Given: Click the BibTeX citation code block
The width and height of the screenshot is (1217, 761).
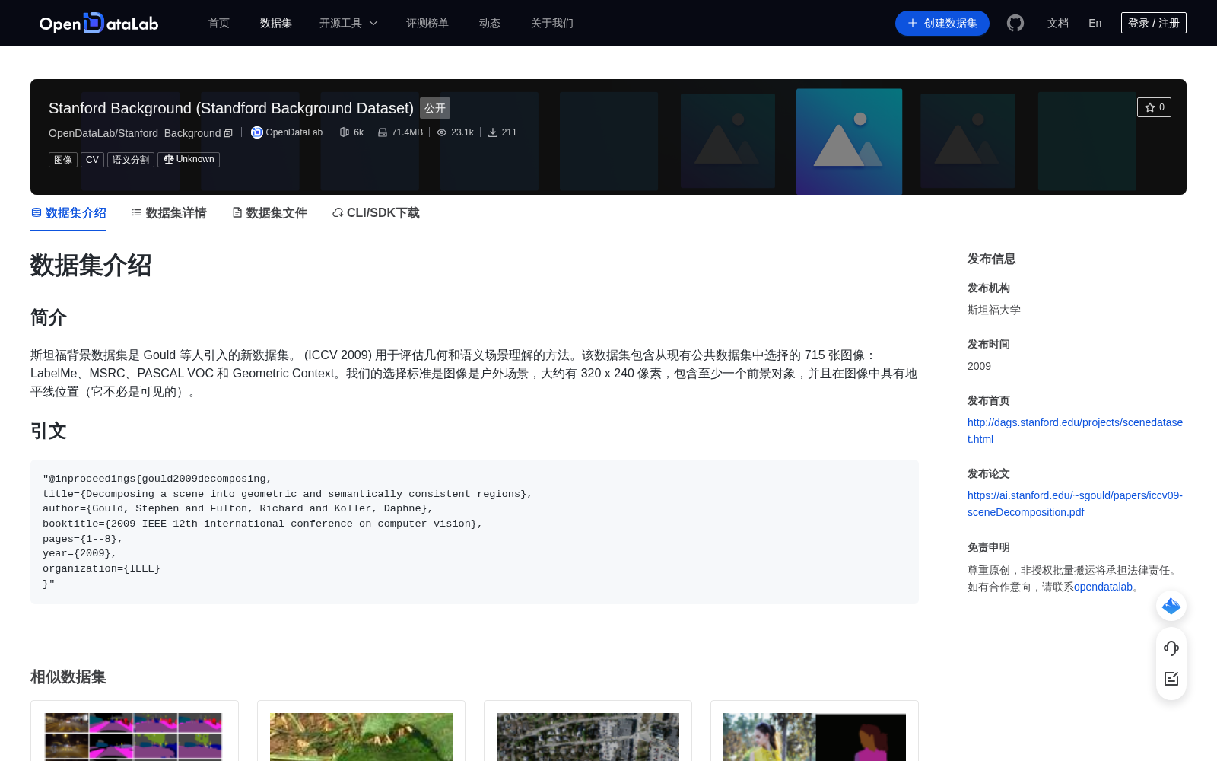Looking at the screenshot, I should click(x=475, y=531).
